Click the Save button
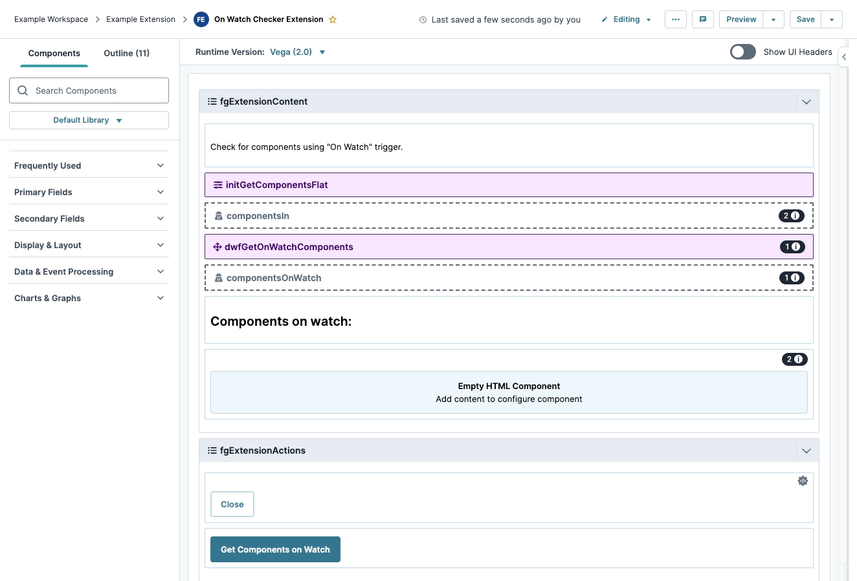The width and height of the screenshot is (857, 581). [x=805, y=19]
